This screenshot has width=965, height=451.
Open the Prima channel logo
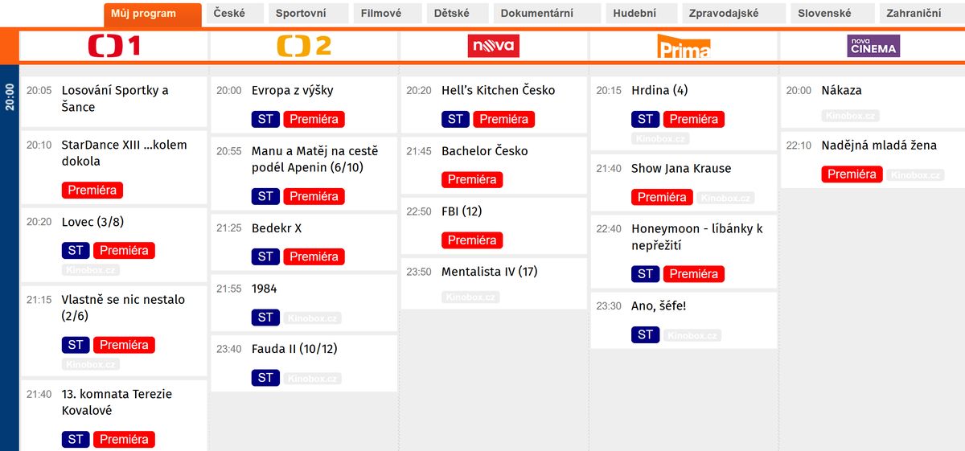pos(684,46)
